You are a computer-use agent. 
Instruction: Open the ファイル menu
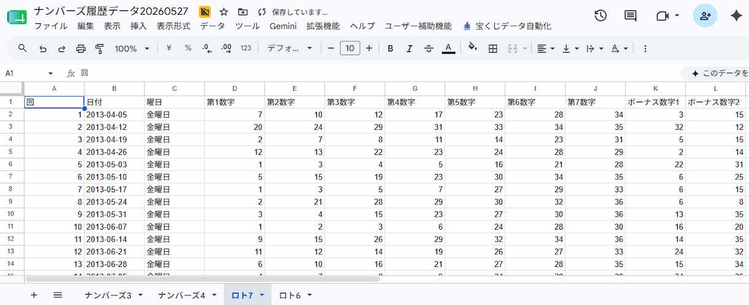(x=51, y=26)
